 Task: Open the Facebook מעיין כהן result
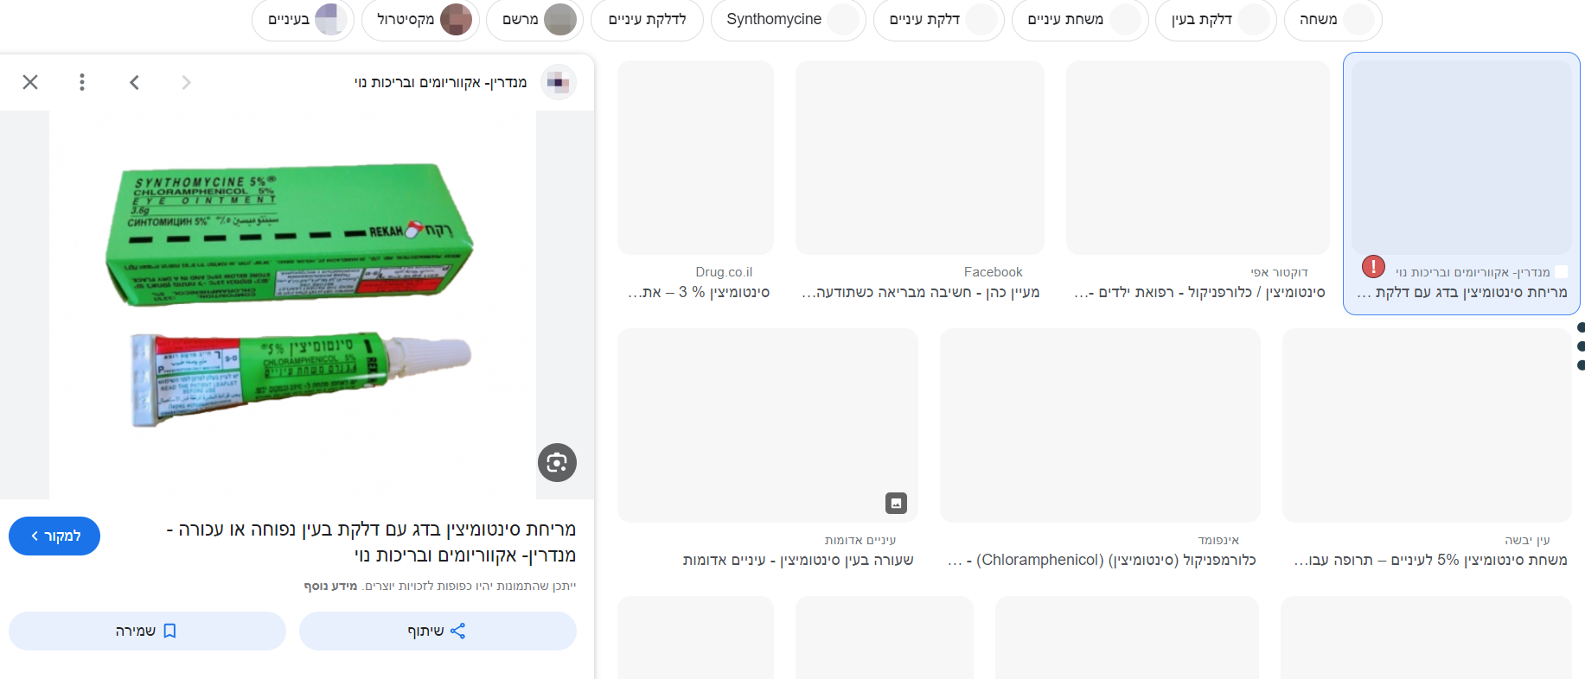coord(920,181)
